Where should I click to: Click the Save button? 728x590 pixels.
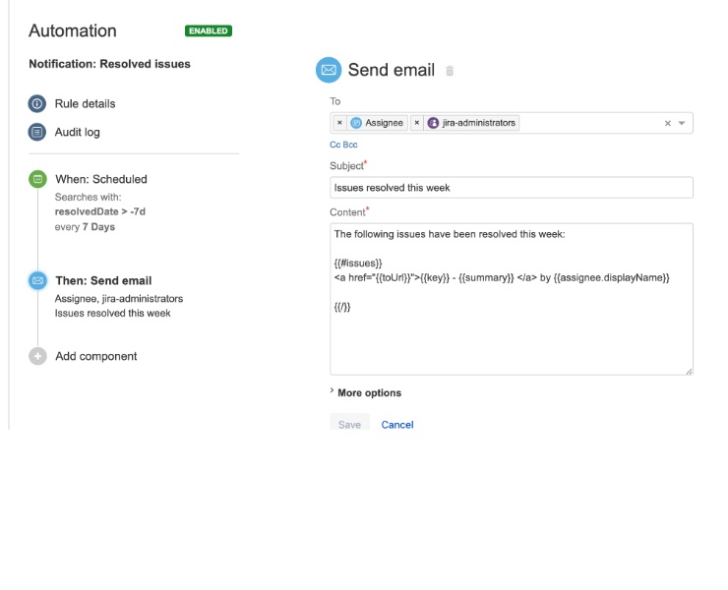pos(349,424)
